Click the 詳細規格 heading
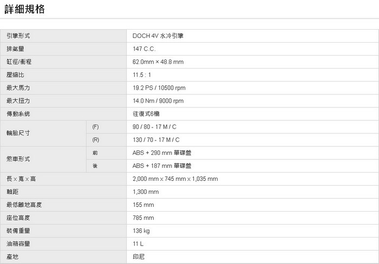The height and width of the screenshot is (264, 379). tap(24, 9)
